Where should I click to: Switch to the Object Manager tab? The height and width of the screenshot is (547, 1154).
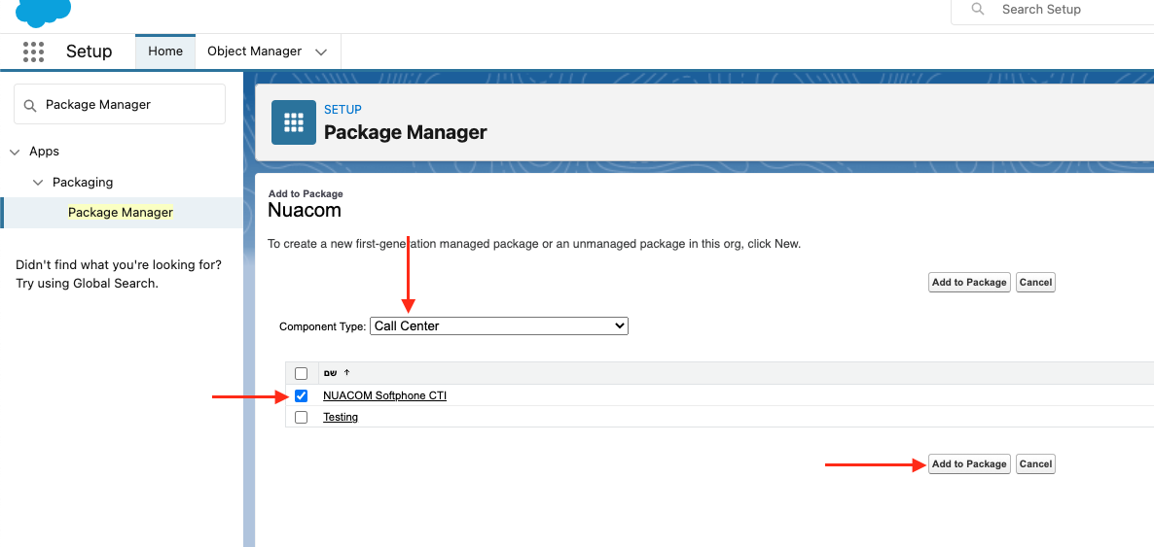255,51
